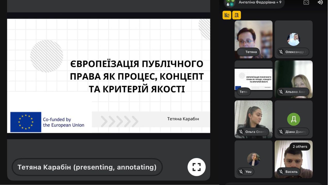Tap the muted mic icon on your own tile
Screen dimensions: 330x185
point(241,172)
